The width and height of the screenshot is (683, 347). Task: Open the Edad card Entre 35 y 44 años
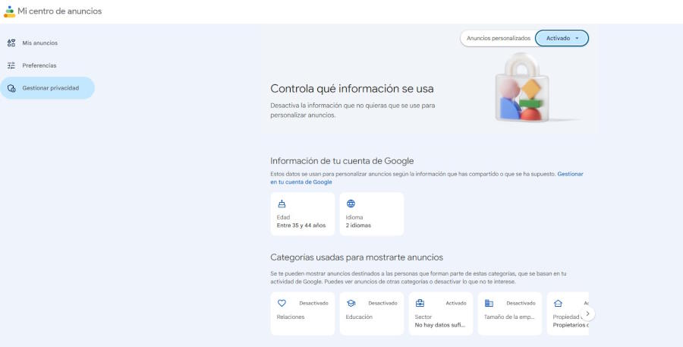coord(303,214)
